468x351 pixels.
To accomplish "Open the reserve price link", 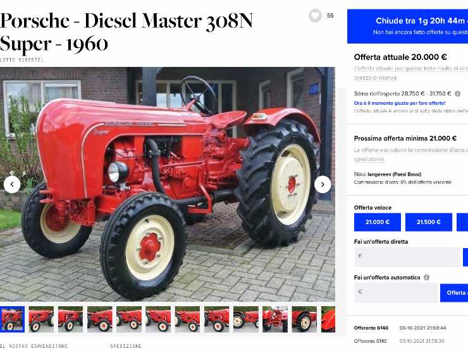I will (x=376, y=78).
